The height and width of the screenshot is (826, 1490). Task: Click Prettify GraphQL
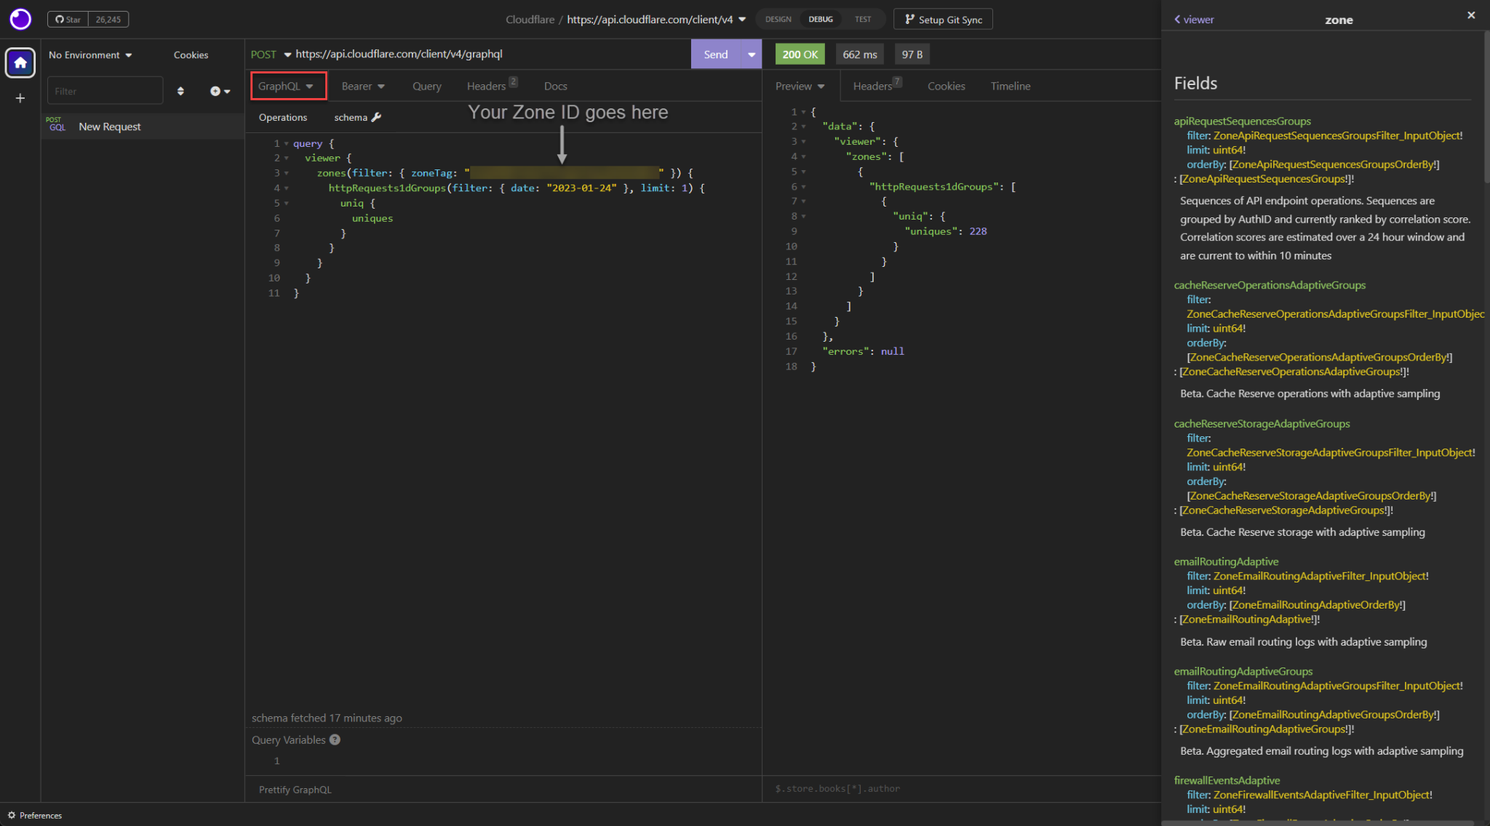coord(295,789)
